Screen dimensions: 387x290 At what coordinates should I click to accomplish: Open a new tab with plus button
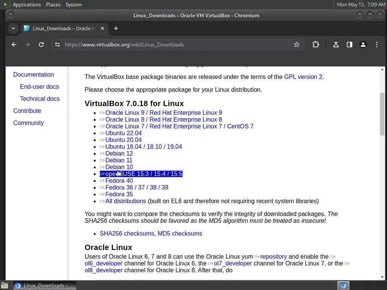[x=116, y=29]
